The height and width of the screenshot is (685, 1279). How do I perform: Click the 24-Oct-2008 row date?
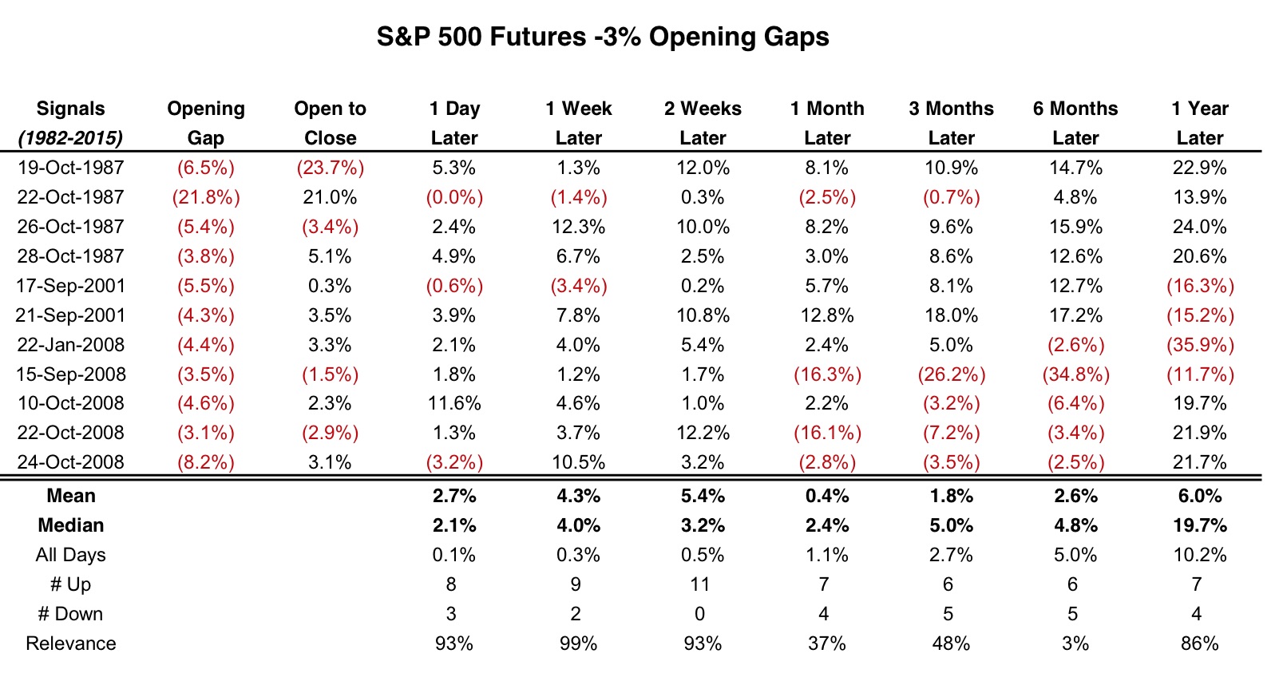pos(70,462)
